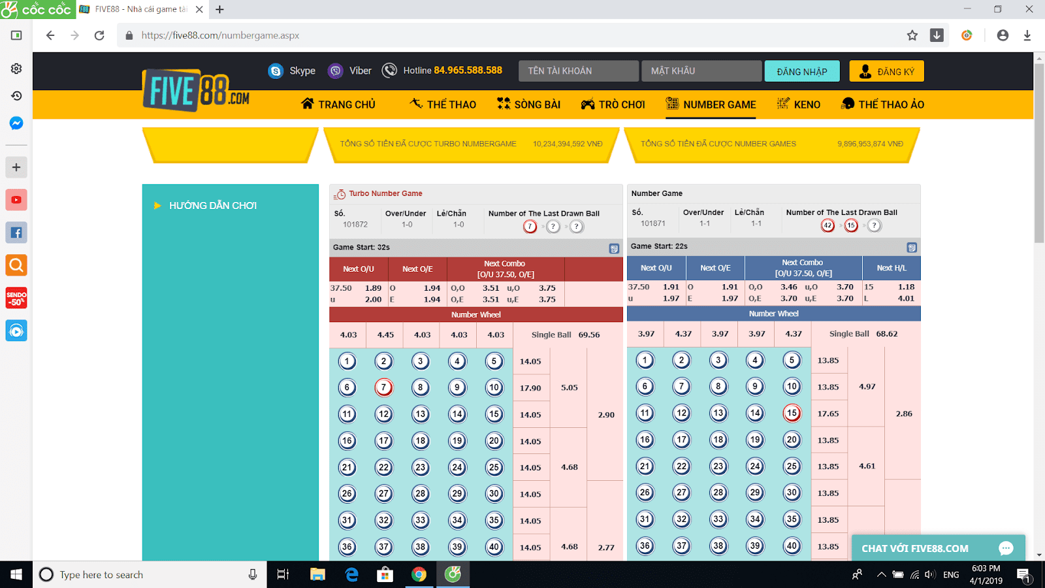Click the FIVE88.COM logo
The height and width of the screenshot is (588, 1045).
pos(197,90)
